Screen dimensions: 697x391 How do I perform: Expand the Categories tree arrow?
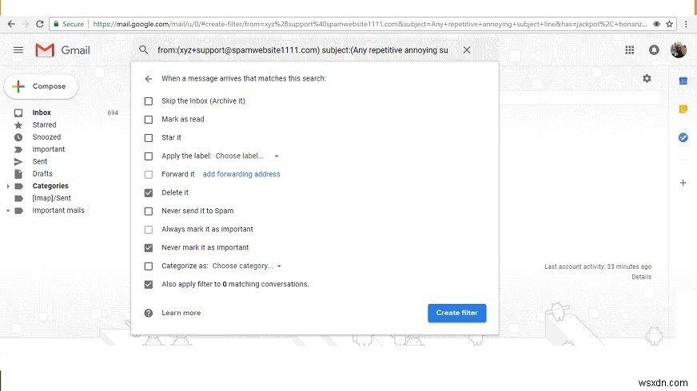(x=8, y=187)
